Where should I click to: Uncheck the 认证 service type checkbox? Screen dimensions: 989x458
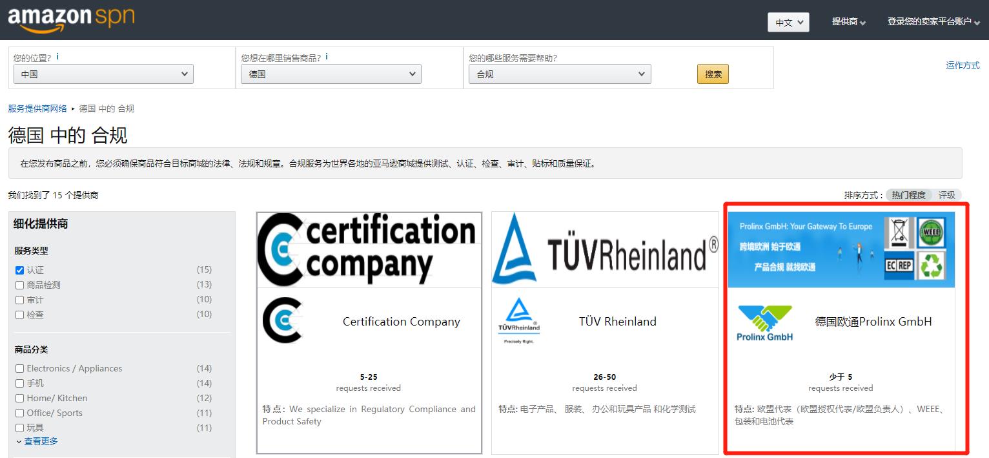coord(19,270)
